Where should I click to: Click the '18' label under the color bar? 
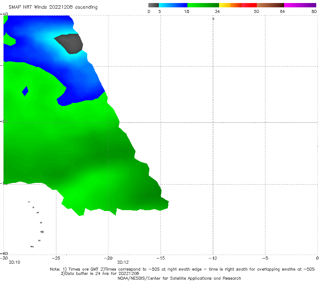click(x=187, y=12)
